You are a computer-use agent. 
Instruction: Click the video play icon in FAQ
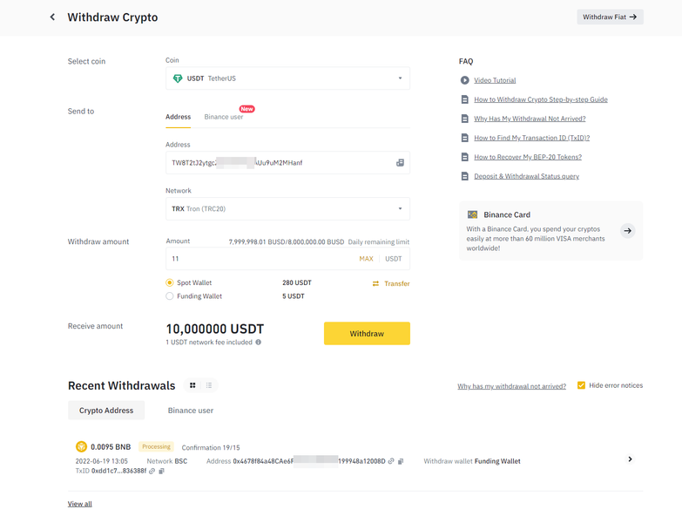click(464, 80)
